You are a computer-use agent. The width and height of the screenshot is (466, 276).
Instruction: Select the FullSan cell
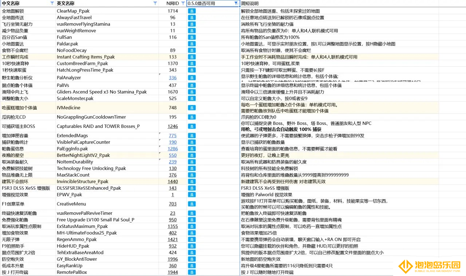coord(107,37)
